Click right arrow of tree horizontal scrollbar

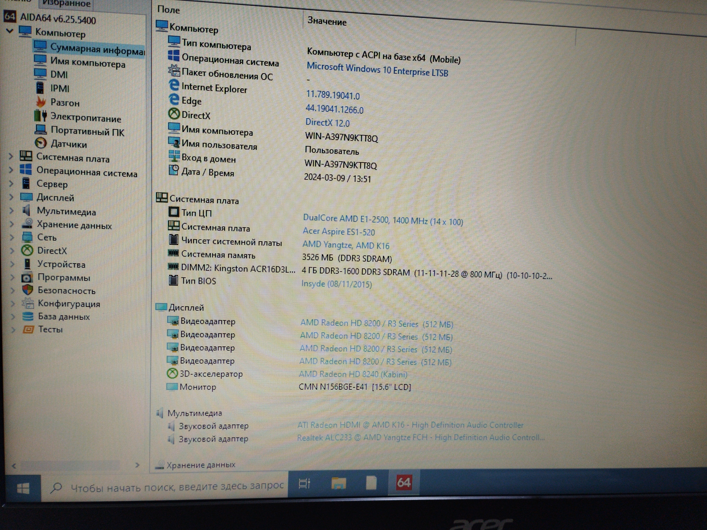(137, 465)
